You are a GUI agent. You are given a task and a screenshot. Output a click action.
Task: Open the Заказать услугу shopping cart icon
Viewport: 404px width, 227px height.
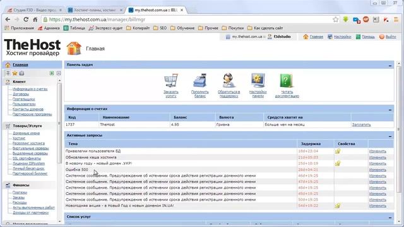click(171, 81)
